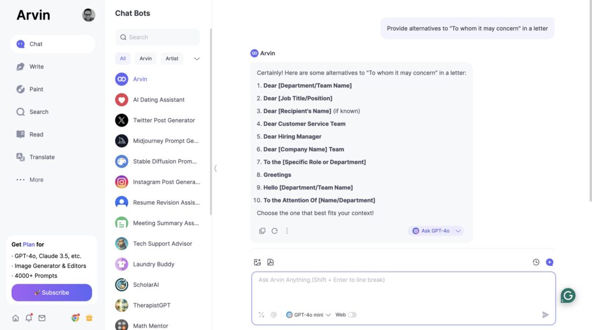Screen dimensions: 592x330
Task: Click the Subscribe button
Action: click(51, 292)
